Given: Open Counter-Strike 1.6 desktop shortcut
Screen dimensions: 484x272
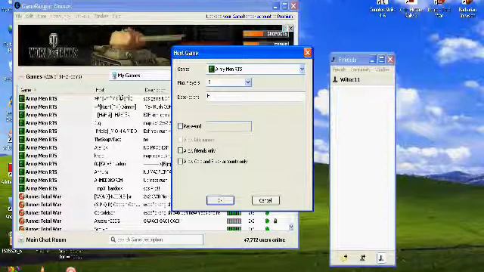Looking at the screenshot, I should point(382,8).
